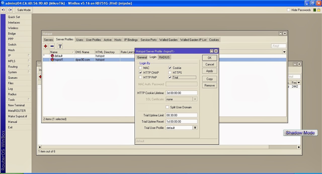
Task: Click Copy button in profile dialog
Action: [210, 79]
